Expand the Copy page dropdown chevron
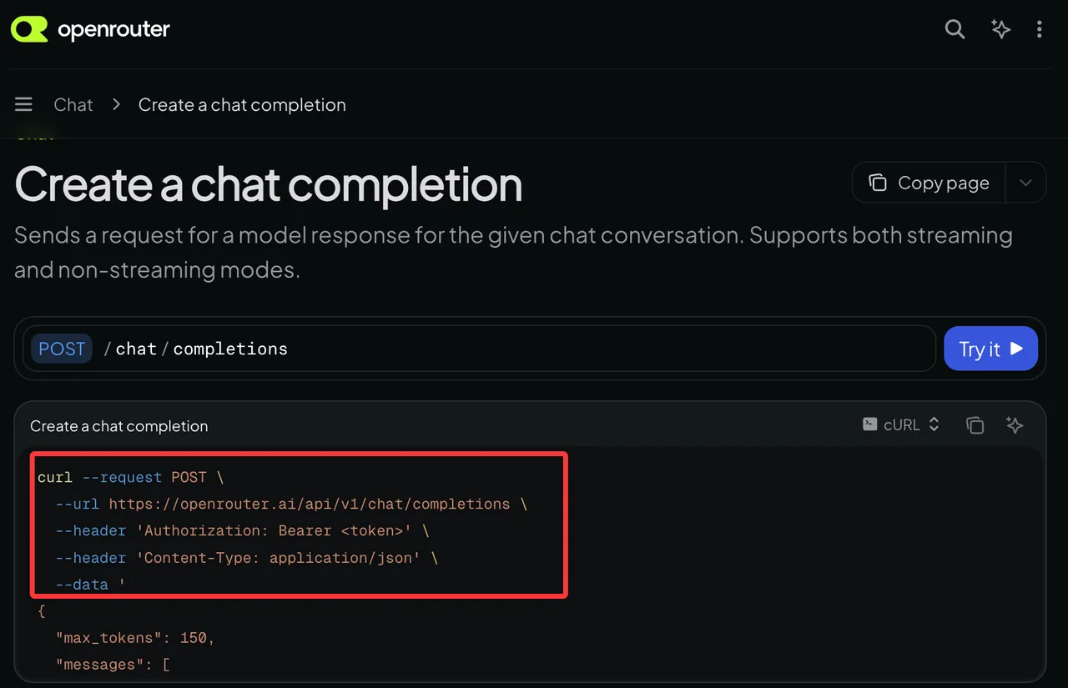The height and width of the screenshot is (688, 1068). click(x=1026, y=183)
